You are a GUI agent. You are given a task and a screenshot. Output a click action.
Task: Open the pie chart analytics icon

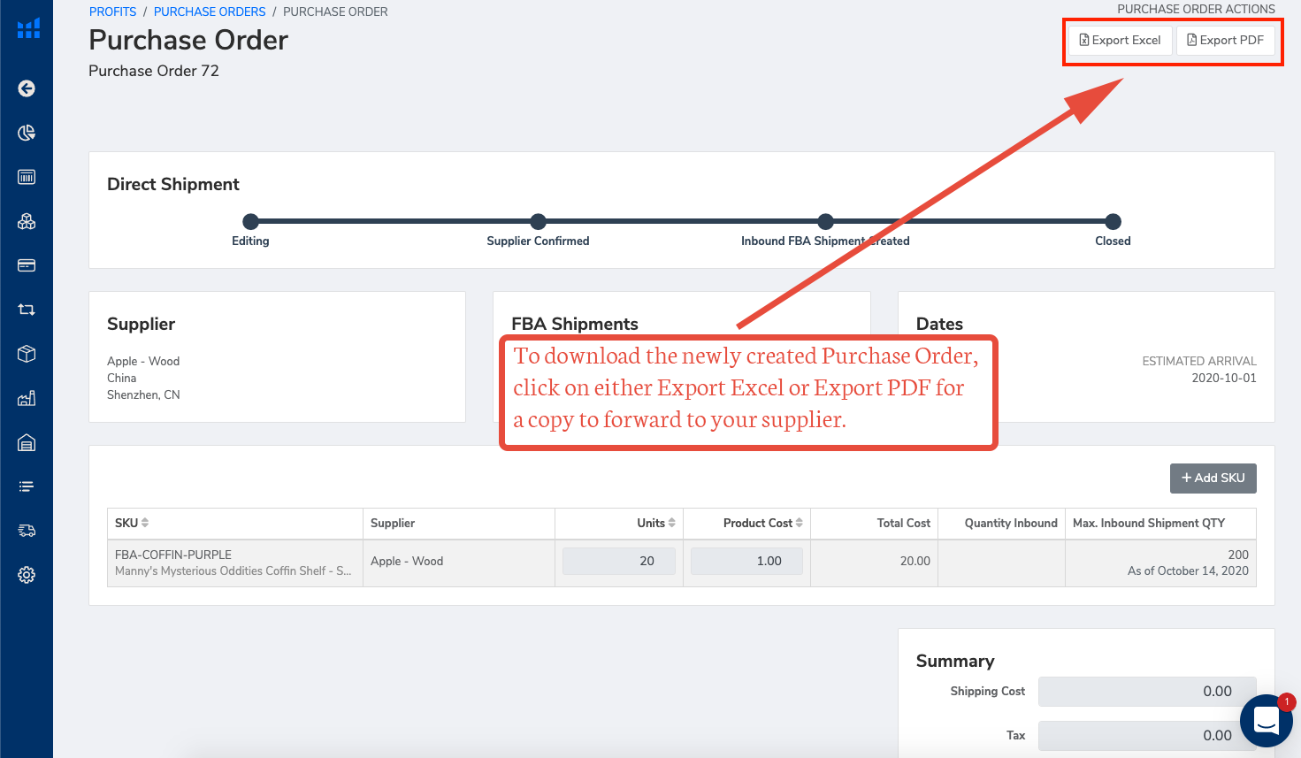(27, 133)
